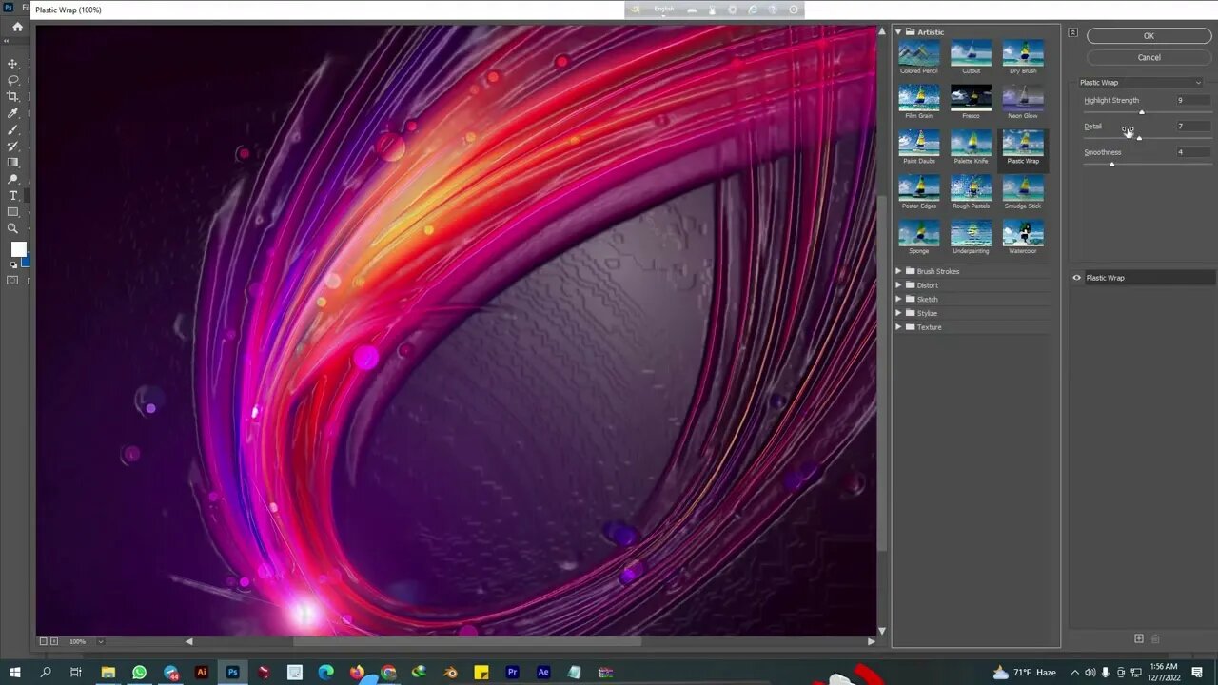Collapse the Artistic filter folder
Image resolution: width=1218 pixels, height=685 pixels.
click(x=898, y=32)
